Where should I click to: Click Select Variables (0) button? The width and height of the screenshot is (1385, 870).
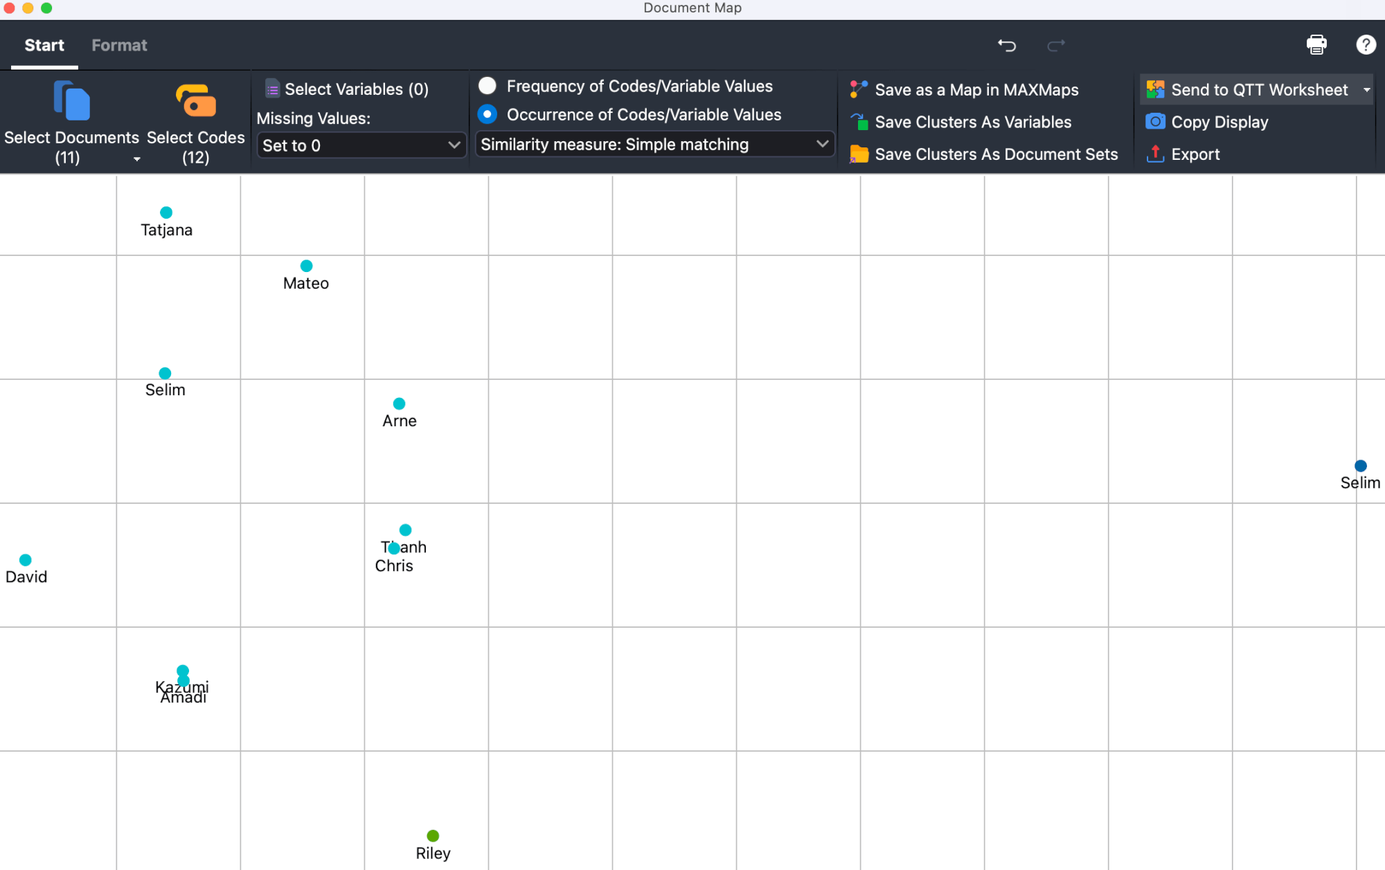tap(347, 89)
